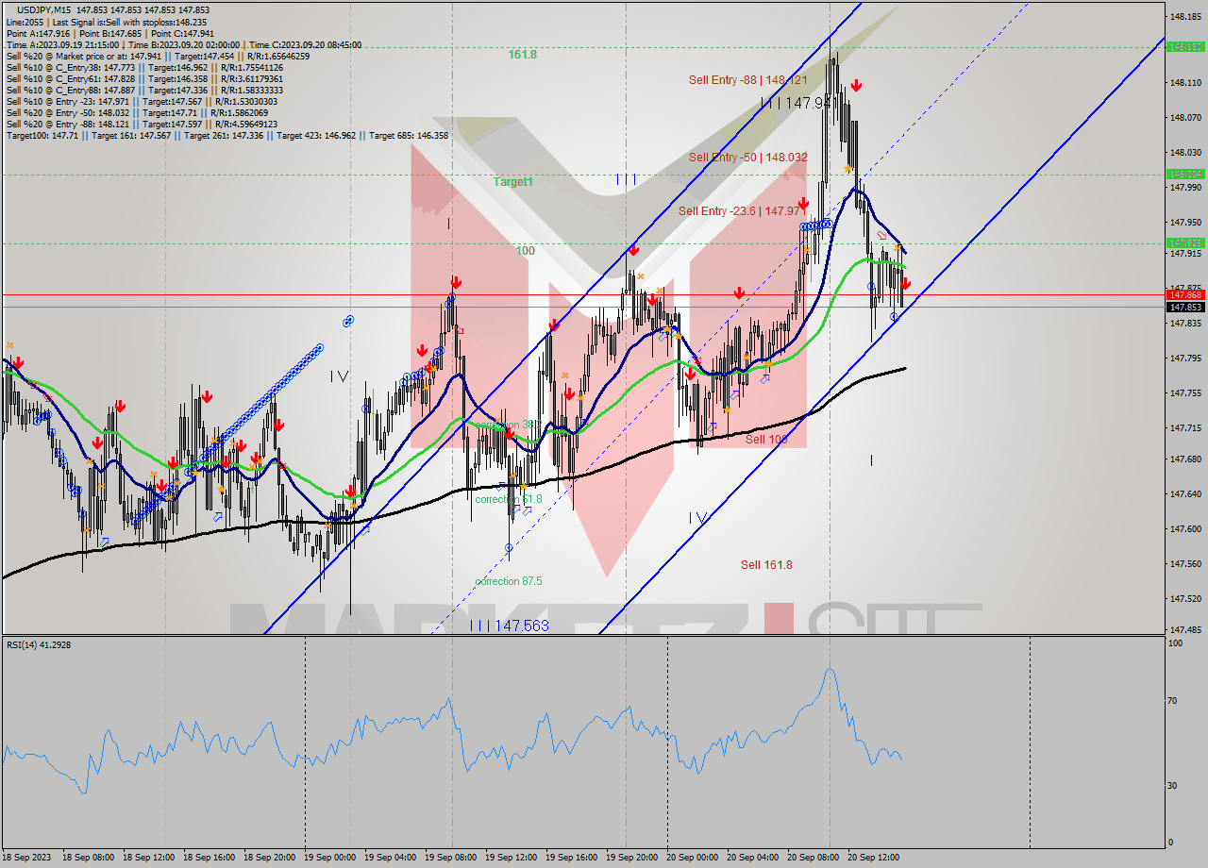This screenshot has width=1208, height=868.
Task: Click the '20 Sep 08:00' time axis label
Action: point(814,858)
